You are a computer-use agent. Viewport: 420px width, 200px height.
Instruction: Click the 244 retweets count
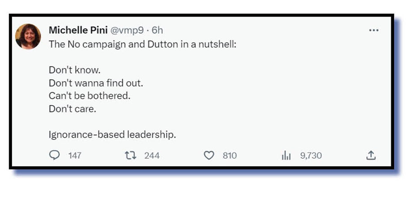[152, 156]
